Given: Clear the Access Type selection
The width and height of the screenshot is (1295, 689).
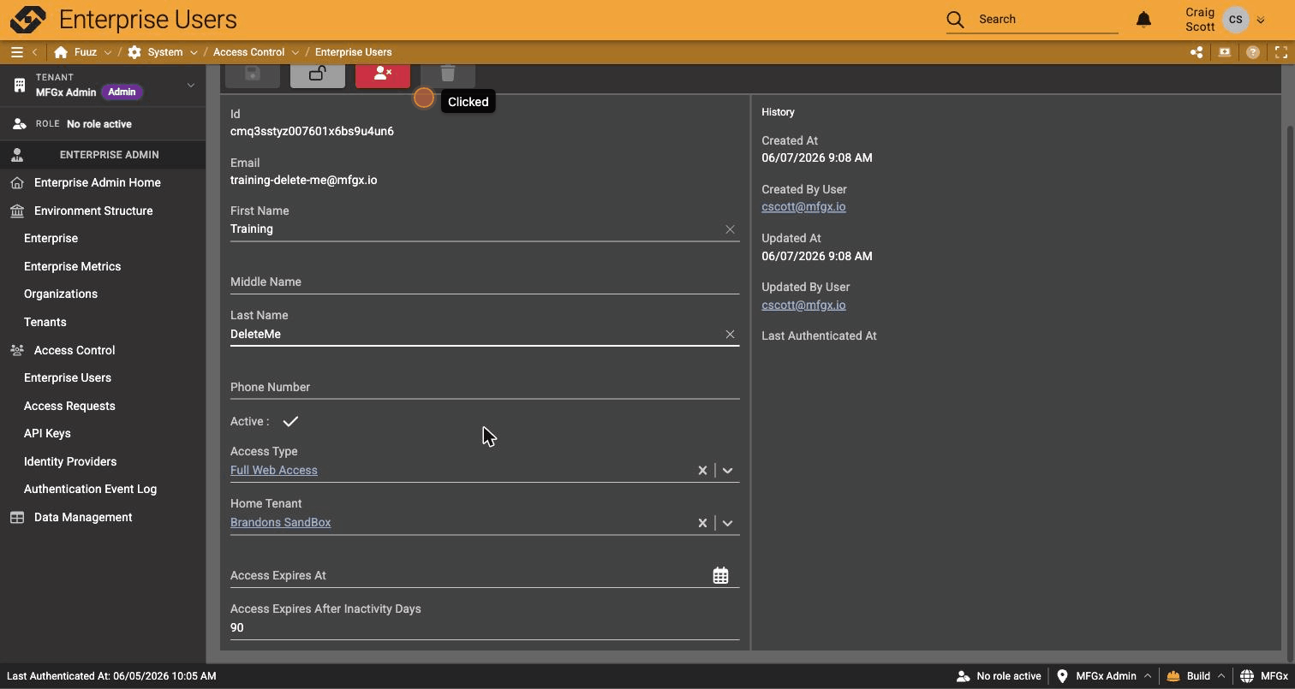Looking at the screenshot, I should point(702,471).
